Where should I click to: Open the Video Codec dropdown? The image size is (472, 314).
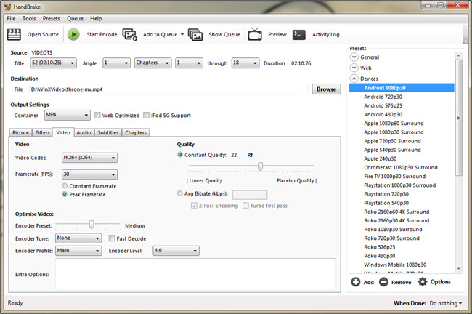[x=90, y=158]
